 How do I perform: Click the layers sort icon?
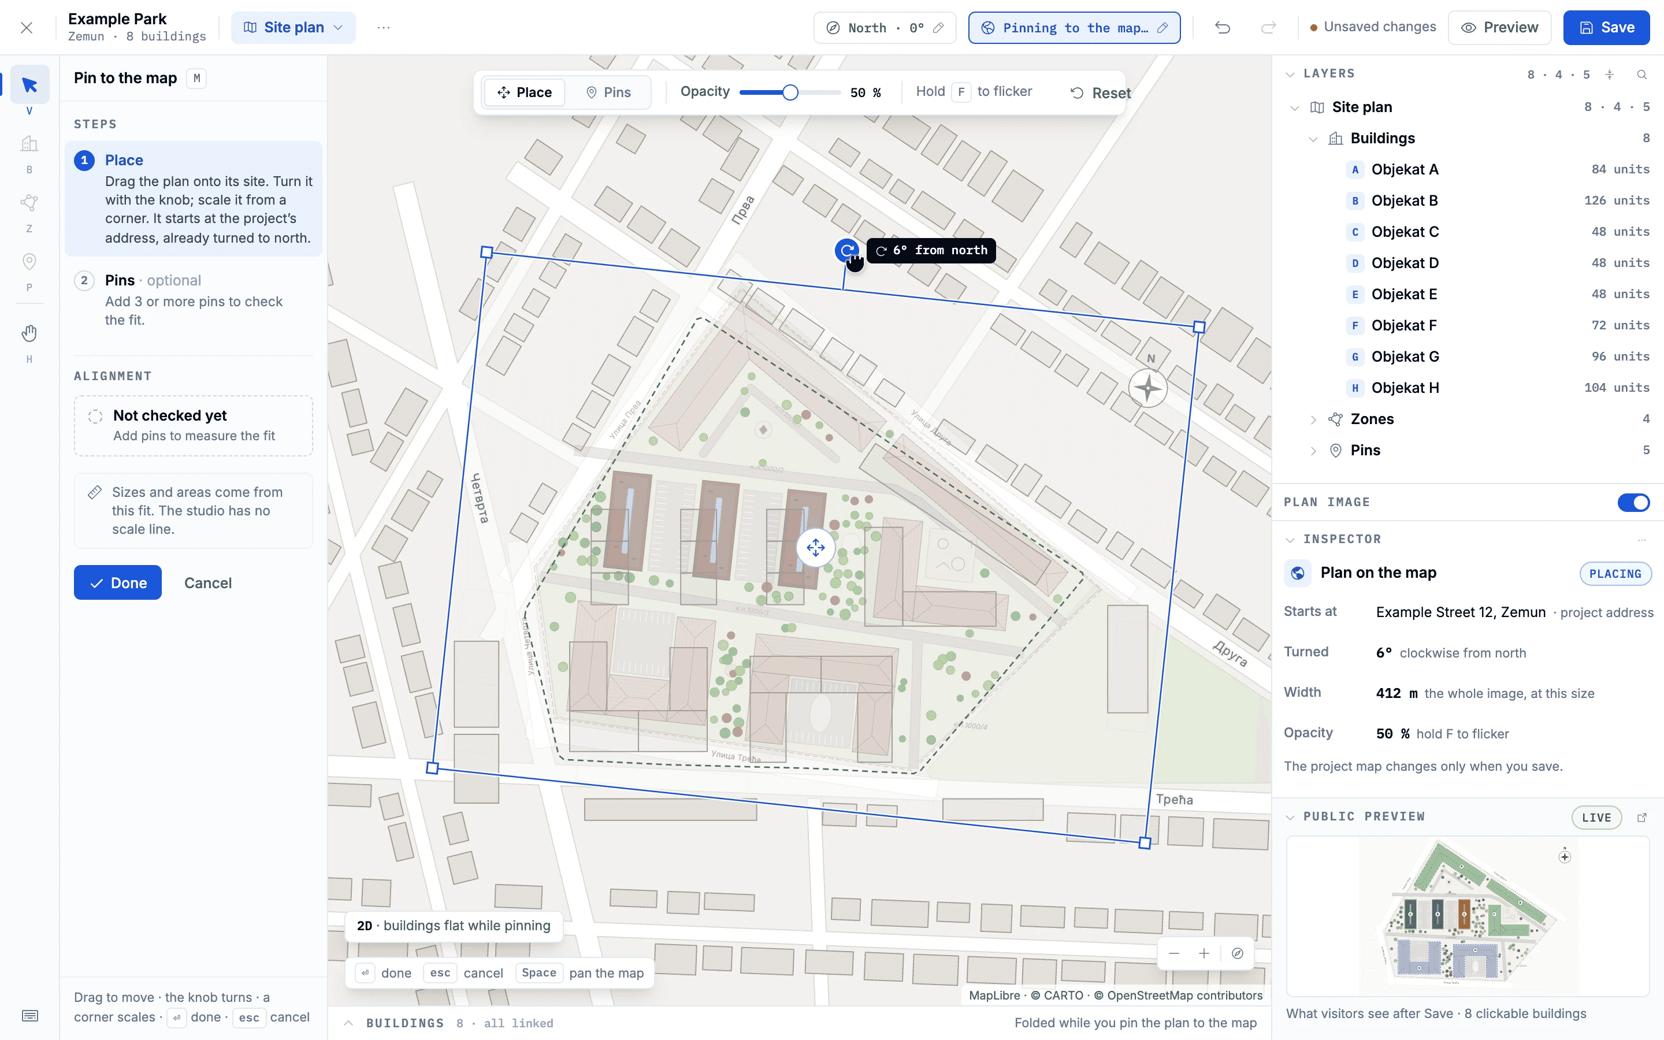[1610, 75]
